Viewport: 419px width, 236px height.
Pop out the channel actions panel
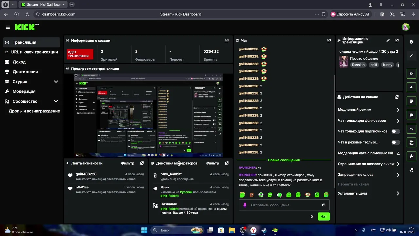[x=397, y=97]
